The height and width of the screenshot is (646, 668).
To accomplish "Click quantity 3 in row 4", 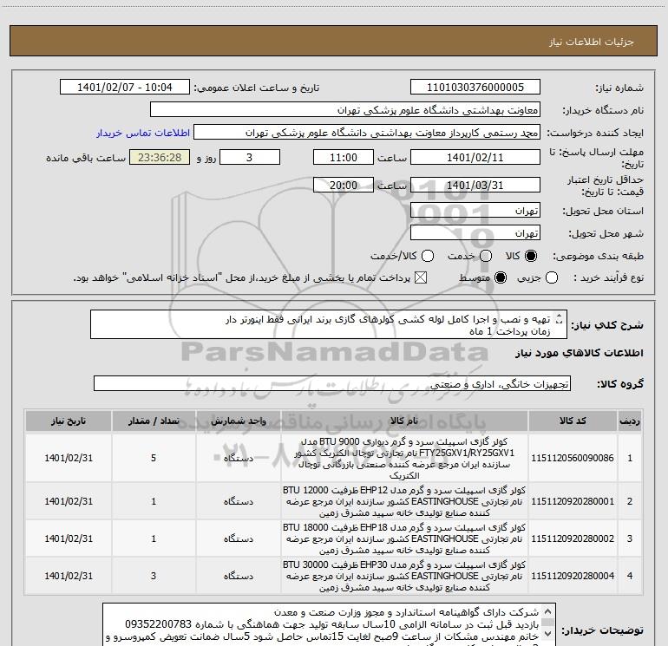I will (x=154, y=576).
